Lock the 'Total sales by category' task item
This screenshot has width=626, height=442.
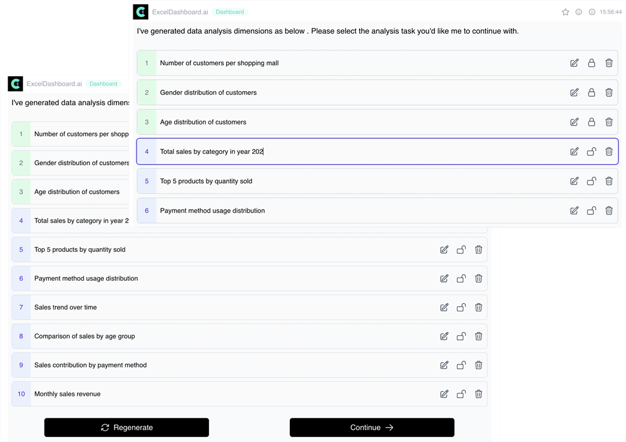pos(592,151)
